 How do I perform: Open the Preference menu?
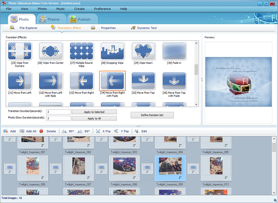click(102, 9)
